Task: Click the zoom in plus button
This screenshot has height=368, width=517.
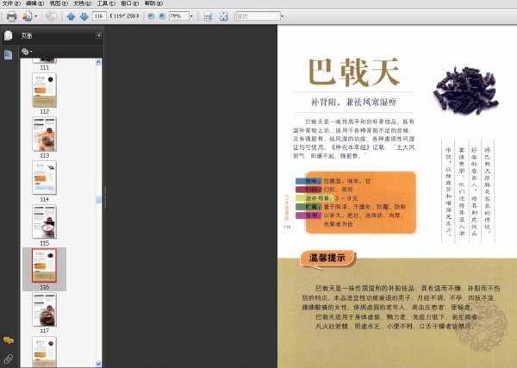Action: point(162,16)
